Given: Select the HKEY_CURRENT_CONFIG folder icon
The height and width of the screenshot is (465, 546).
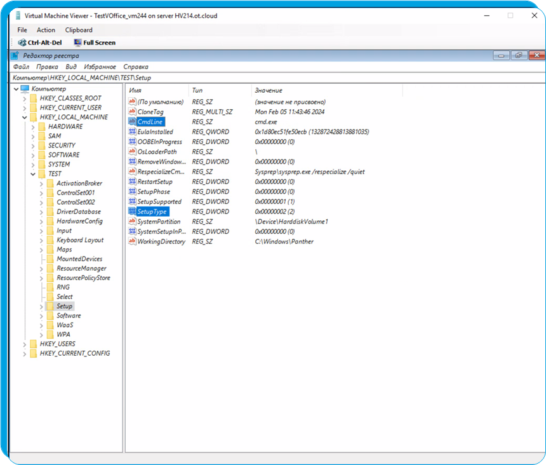Looking at the screenshot, I should point(34,353).
